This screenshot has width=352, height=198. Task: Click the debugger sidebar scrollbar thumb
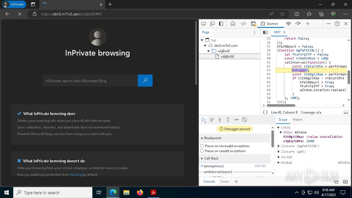coord(273,139)
